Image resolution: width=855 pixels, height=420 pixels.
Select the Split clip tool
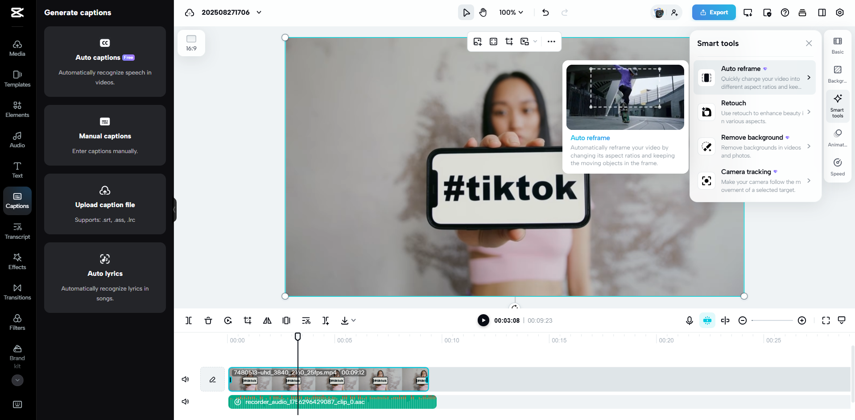189,320
